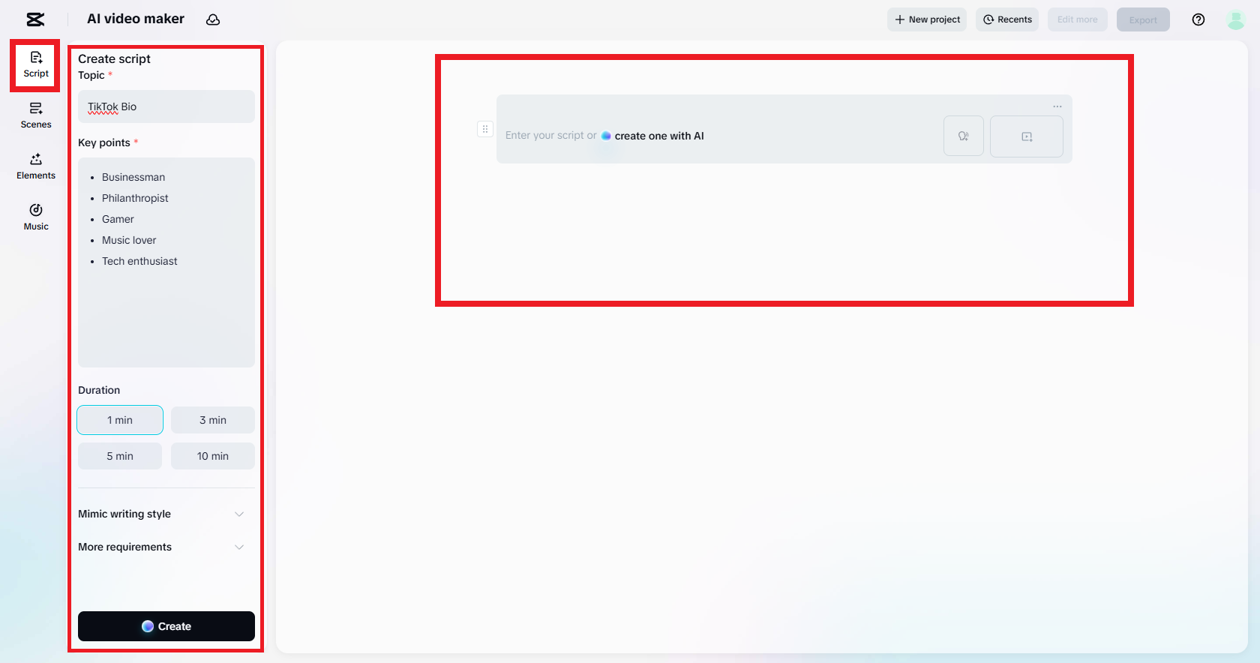Click the 'Businessman' key point text

pos(133,177)
